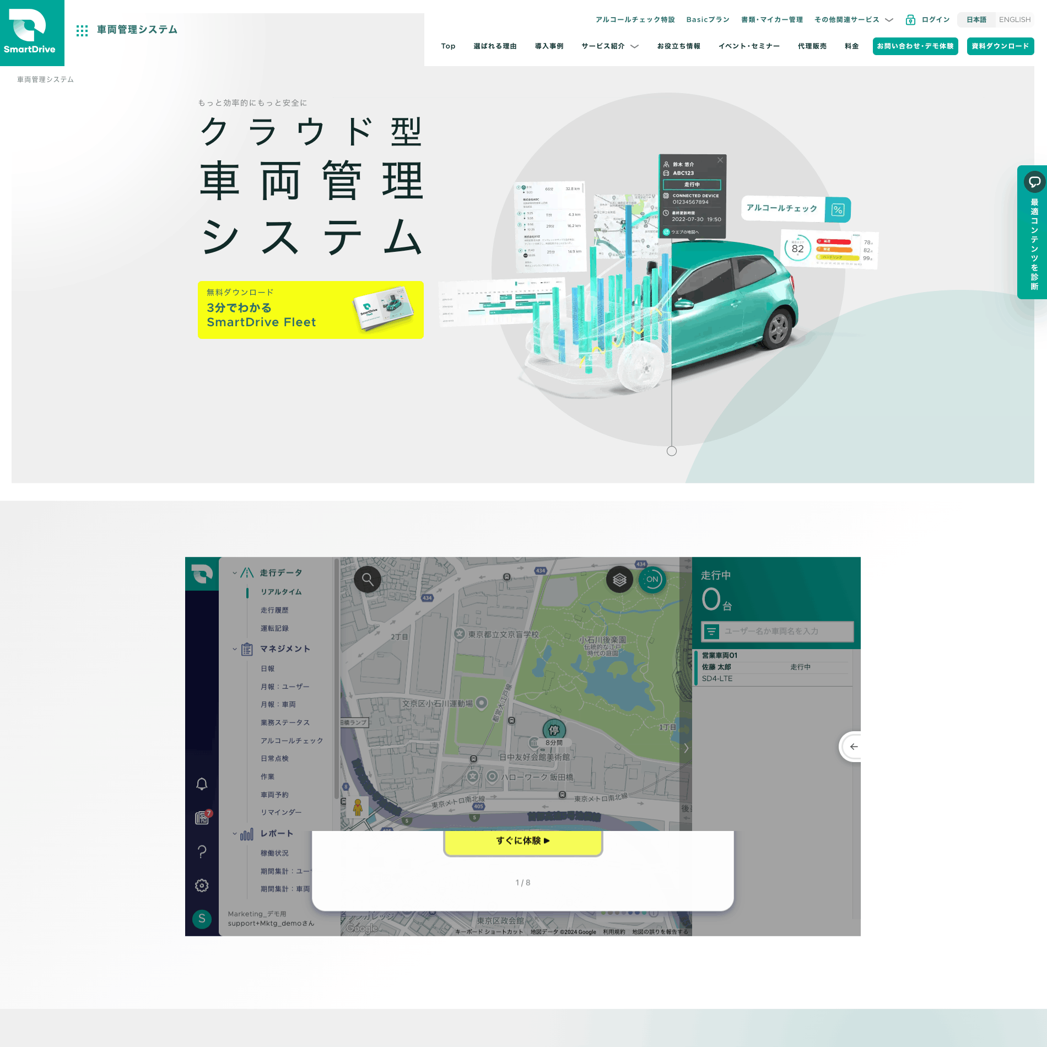Click the map search magnifier icon

point(368,580)
